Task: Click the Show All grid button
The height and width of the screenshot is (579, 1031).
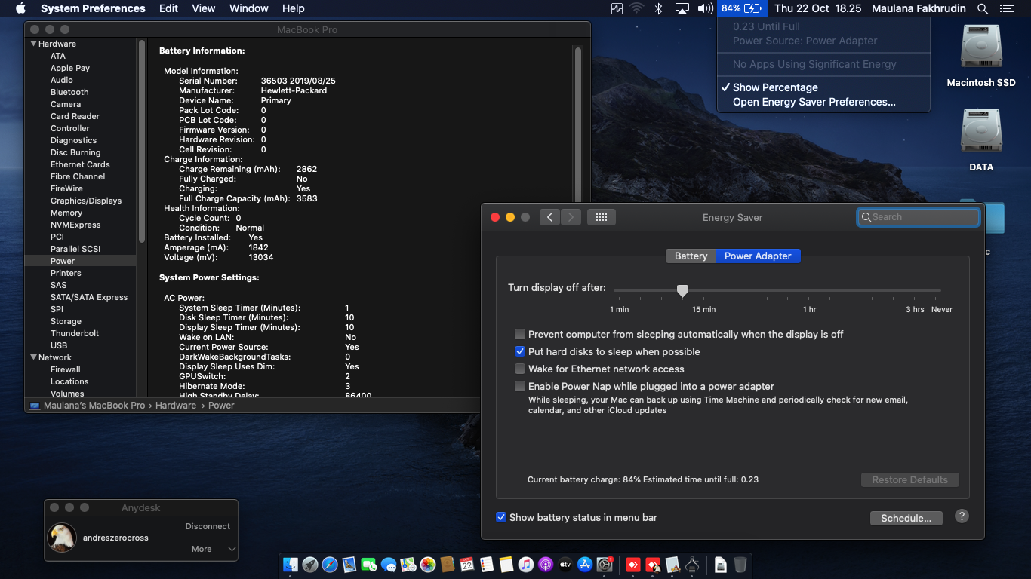Action: [x=601, y=217]
